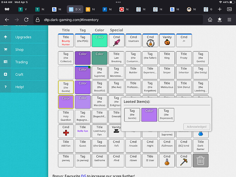
Task: Click the DG favourite link
Action: (x=84, y=176)
